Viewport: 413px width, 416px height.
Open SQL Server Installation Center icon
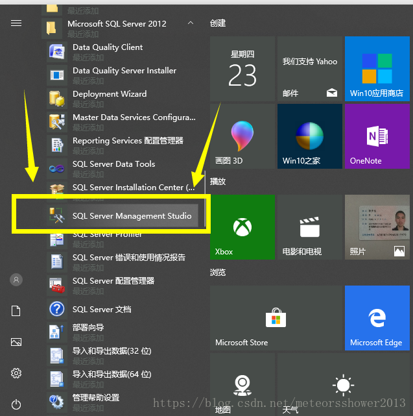pos(56,189)
